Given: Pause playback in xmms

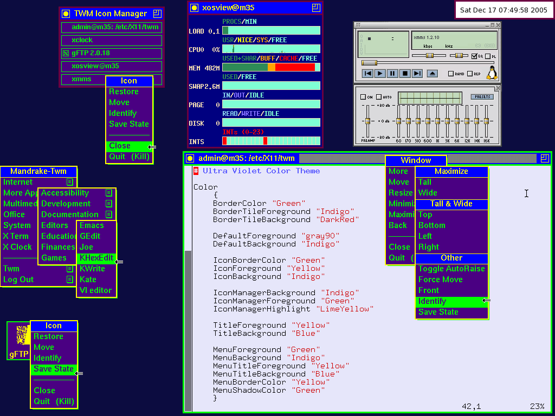Looking at the screenshot, I should click(392, 73).
